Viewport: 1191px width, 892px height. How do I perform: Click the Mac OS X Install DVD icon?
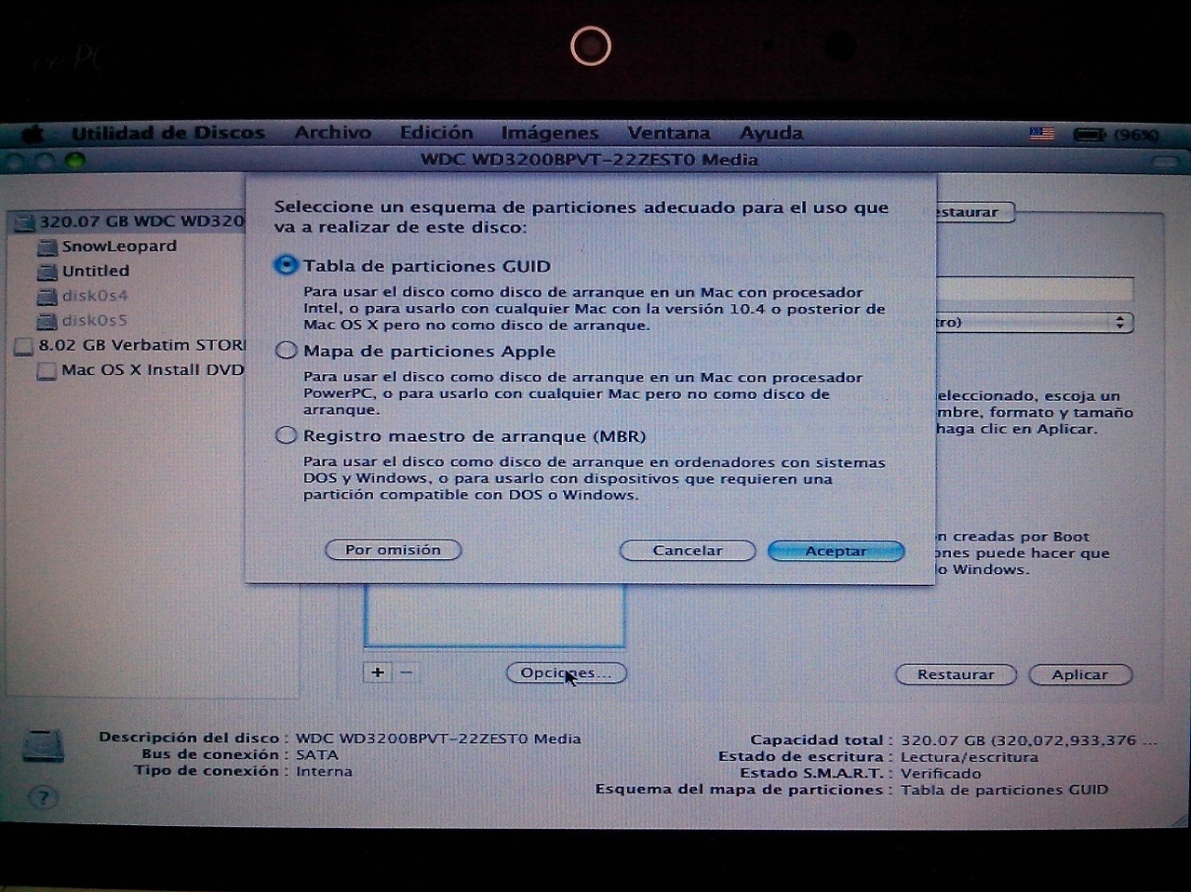[x=46, y=371]
